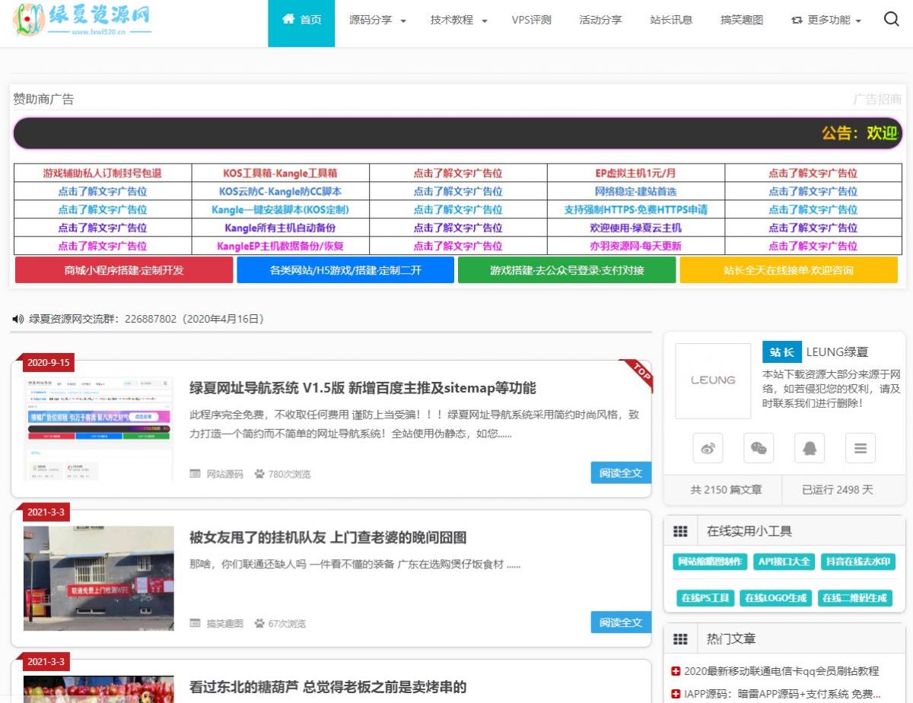913x703 pixels.
Task: Click the 绿夏资源网 site logo
Action: 82,21
